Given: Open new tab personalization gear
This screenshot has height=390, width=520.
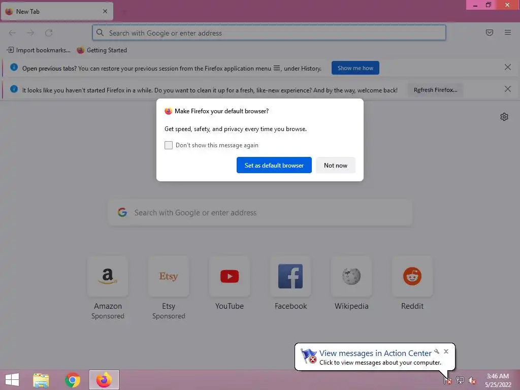Looking at the screenshot, I should [x=504, y=117].
